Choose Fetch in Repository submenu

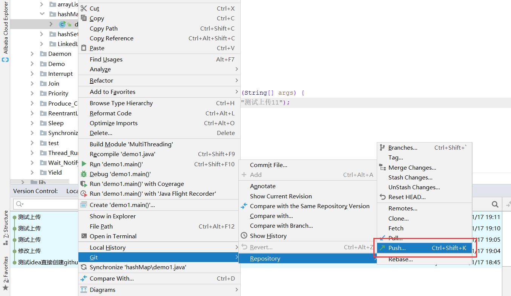[424, 228]
